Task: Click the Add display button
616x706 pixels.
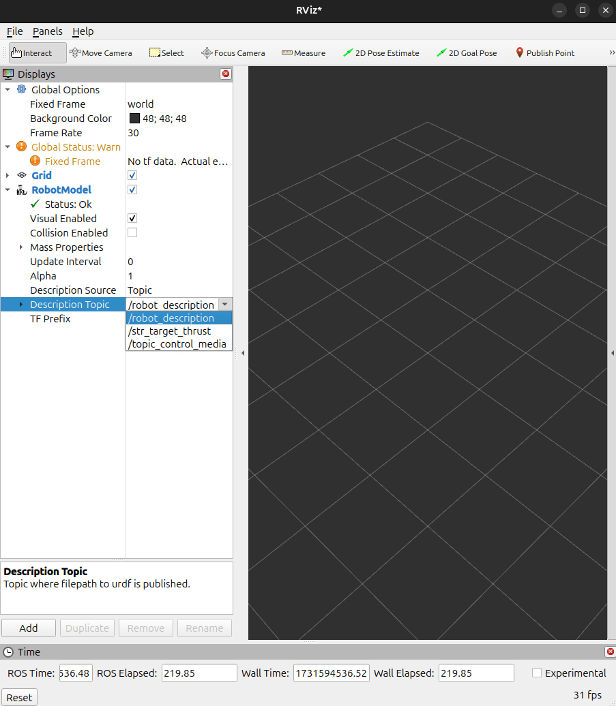Action: click(x=29, y=628)
